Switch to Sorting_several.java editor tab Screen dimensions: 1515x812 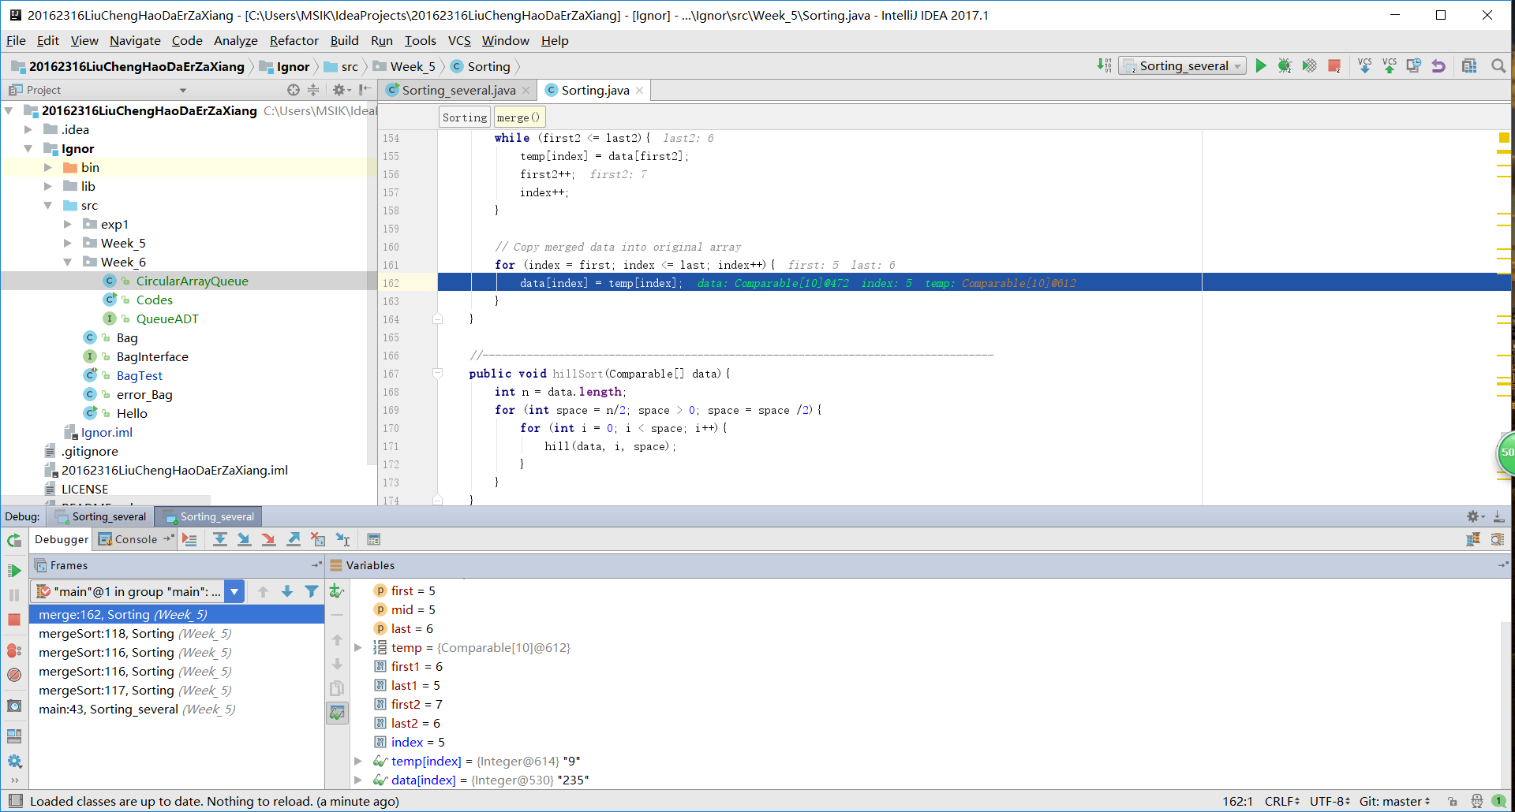point(458,90)
